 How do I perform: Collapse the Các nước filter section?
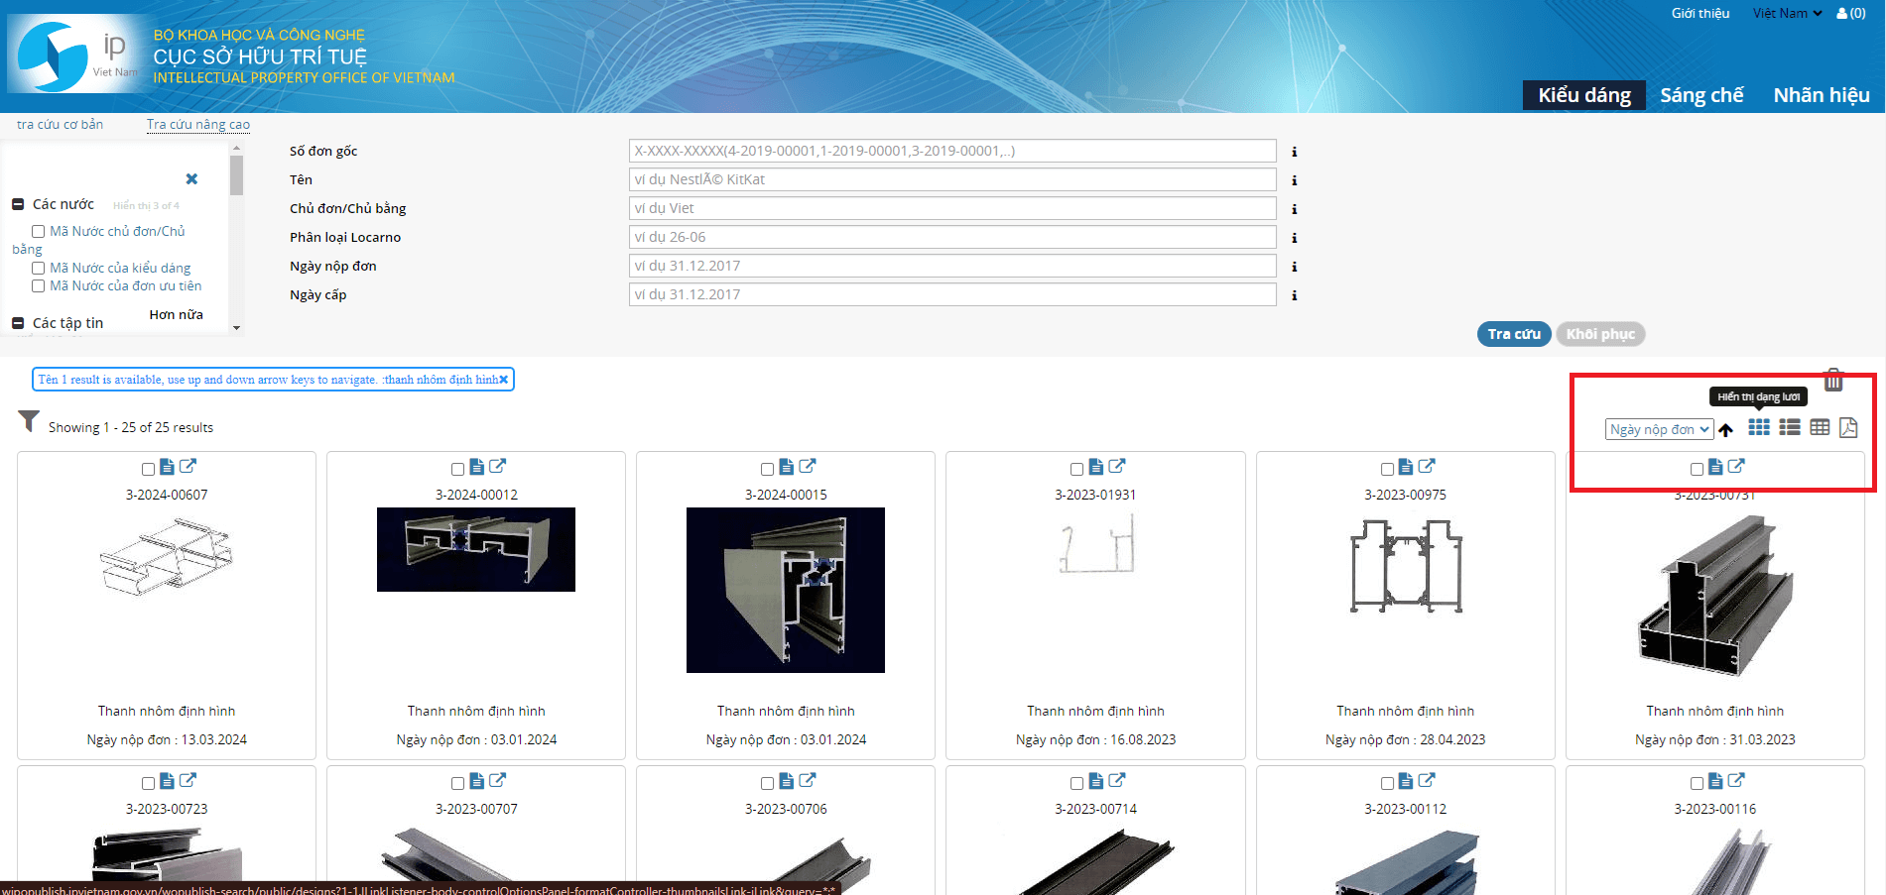pos(18,204)
